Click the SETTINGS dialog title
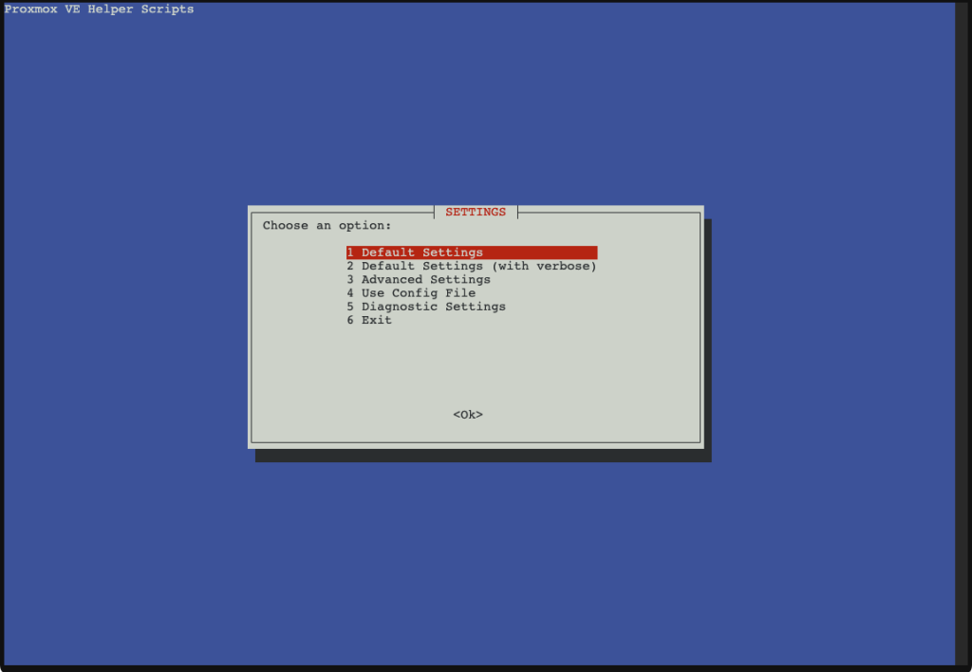 coord(476,212)
